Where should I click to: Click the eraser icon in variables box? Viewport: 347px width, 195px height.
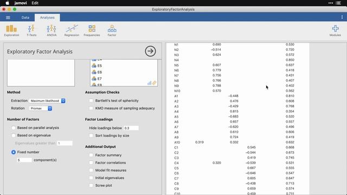pos(154,83)
